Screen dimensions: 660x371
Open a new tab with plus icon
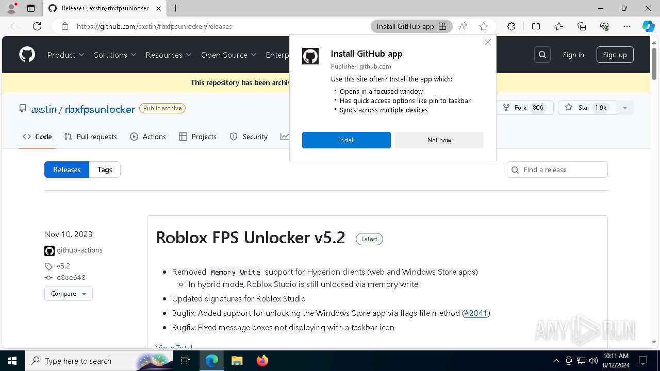pos(176,8)
